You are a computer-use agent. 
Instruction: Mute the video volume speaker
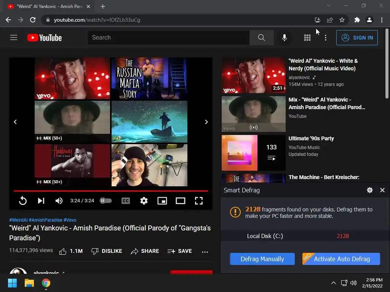59,201
